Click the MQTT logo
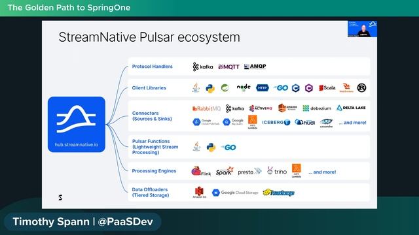This screenshot has width=419, height=235. (x=228, y=67)
